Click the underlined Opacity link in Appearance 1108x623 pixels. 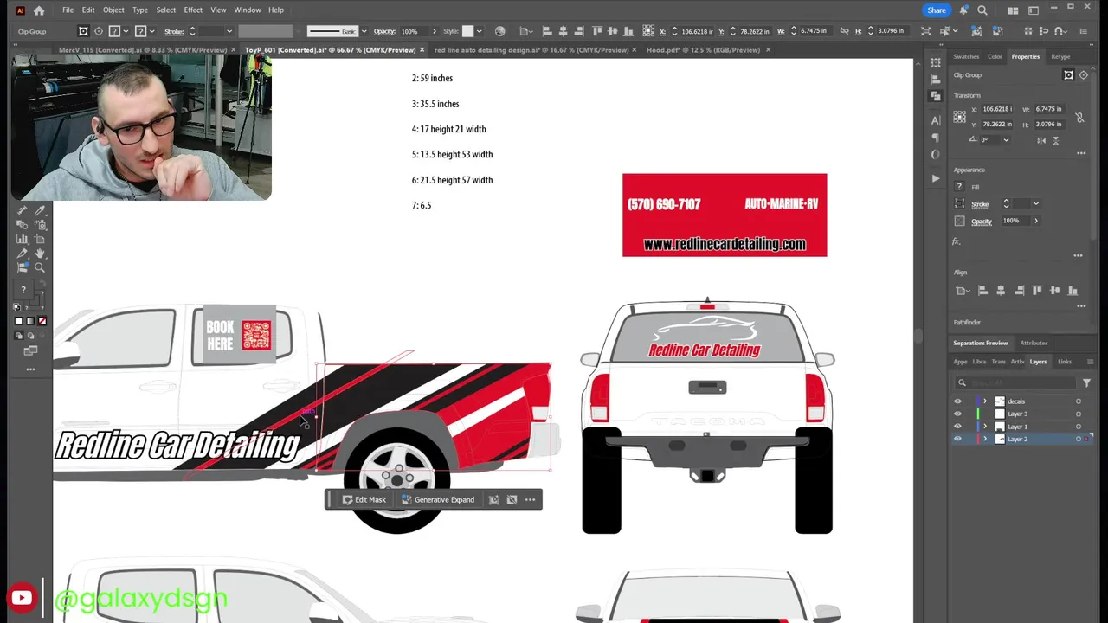coord(982,221)
